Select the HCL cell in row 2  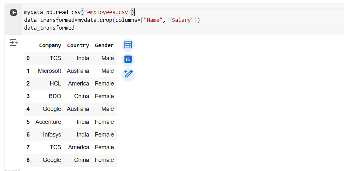[55, 84]
